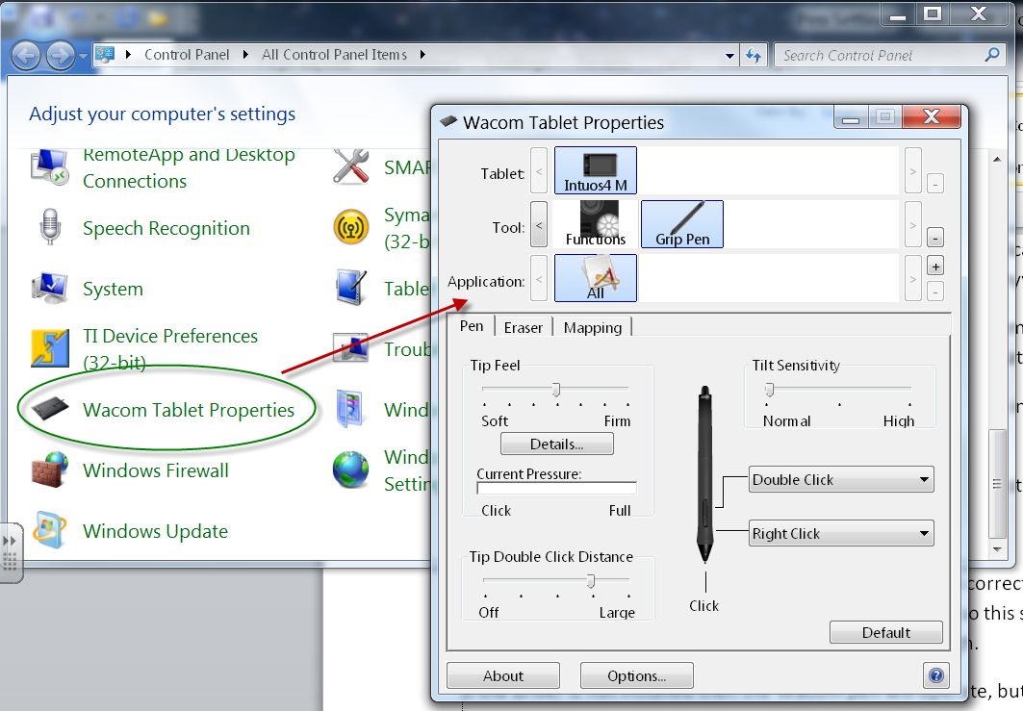Click the About button
This screenshot has width=1023, height=711.
tap(503, 675)
